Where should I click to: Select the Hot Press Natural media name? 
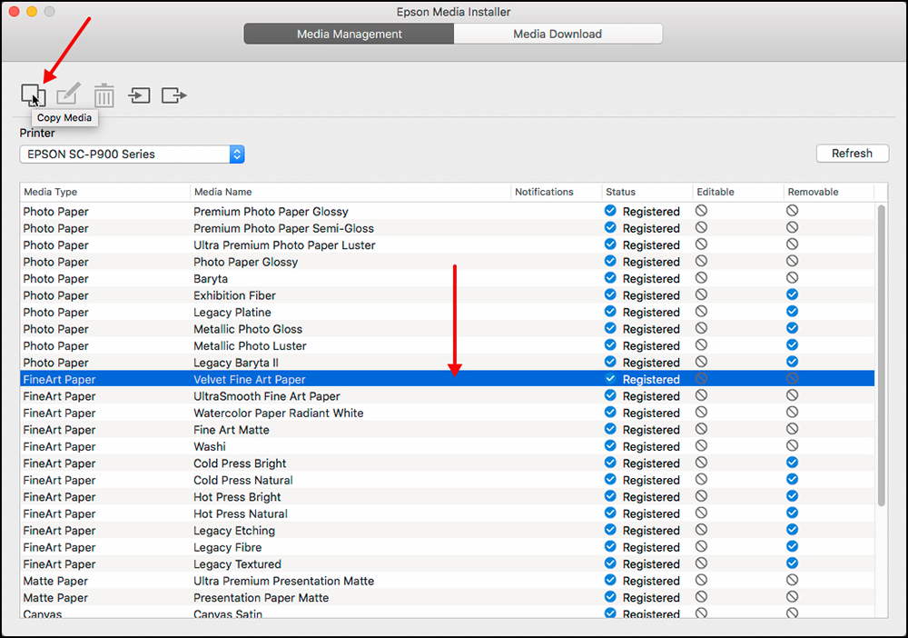241,514
